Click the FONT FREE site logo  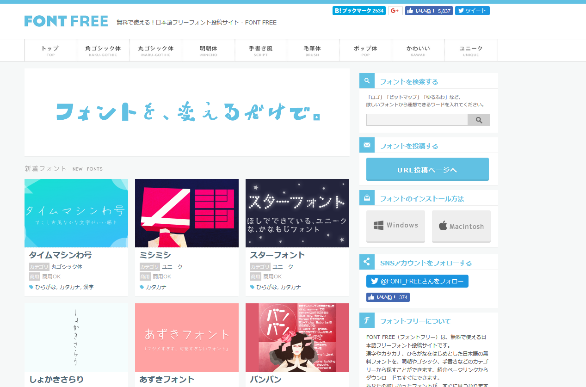click(x=66, y=21)
